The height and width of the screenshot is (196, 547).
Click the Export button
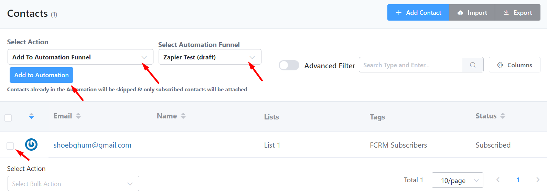pos(517,13)
